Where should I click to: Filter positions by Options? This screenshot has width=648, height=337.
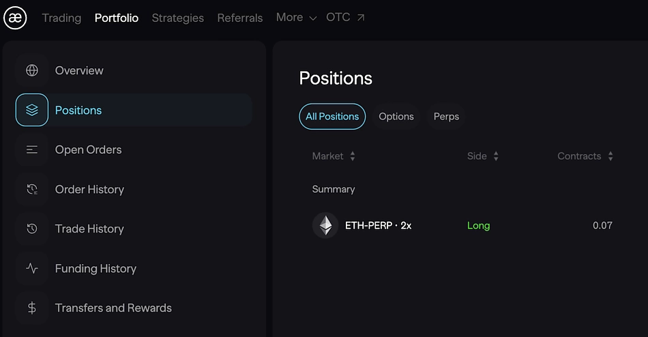[396, 117]
